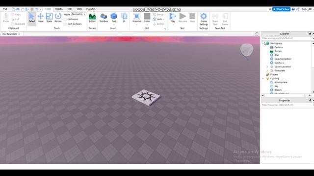
Task: Open the Mode Geometric dropdown
Action: point(78,14)
